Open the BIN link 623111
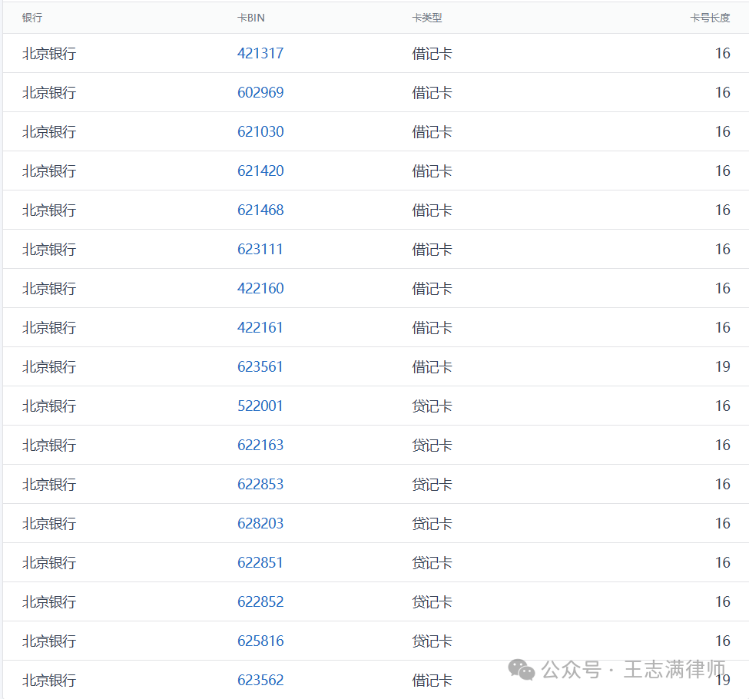749x699 pixels. pos(260,249)
